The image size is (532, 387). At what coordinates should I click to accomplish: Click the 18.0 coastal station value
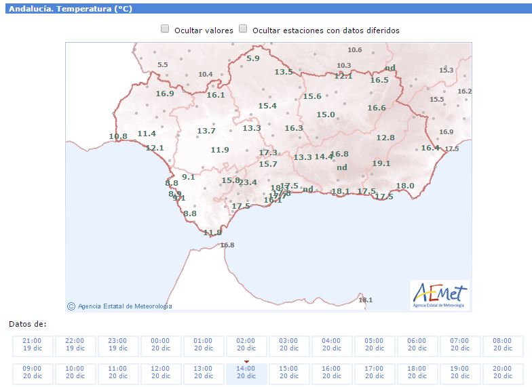tap(405, 186)
